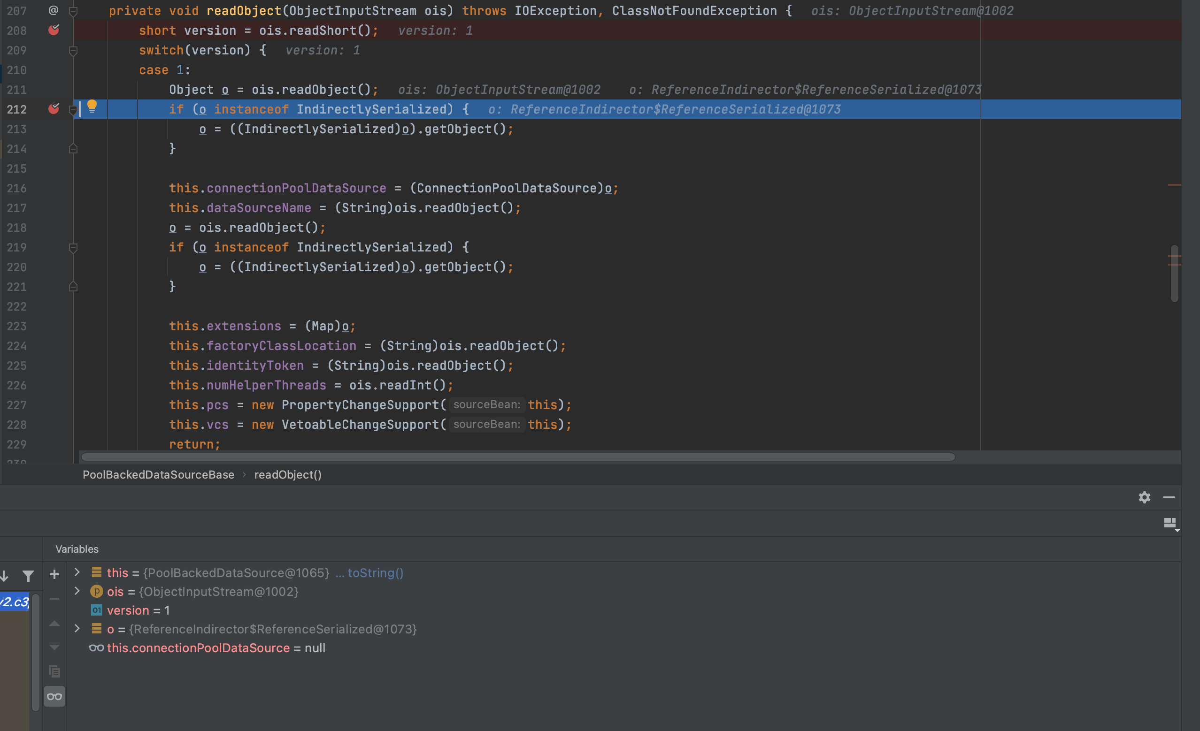Click this.extensions on line 223
1200x731 pixels.
tap(225, 326)
